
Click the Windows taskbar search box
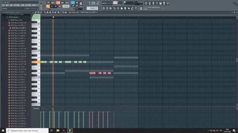point(27,130)
